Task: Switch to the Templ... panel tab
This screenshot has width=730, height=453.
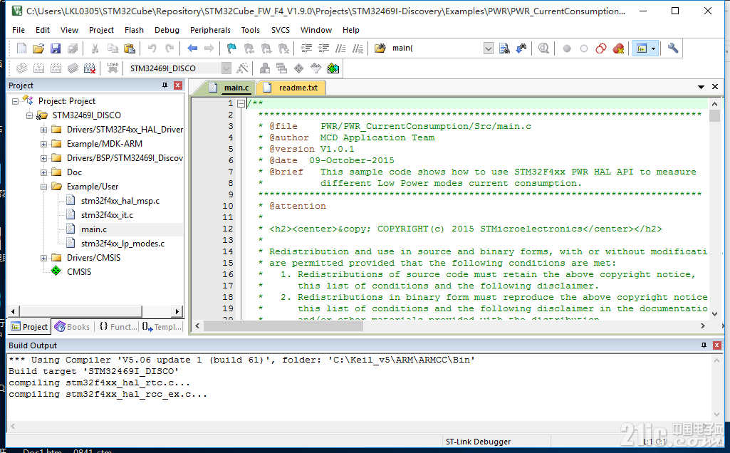Action: click(x=162, y=327)
